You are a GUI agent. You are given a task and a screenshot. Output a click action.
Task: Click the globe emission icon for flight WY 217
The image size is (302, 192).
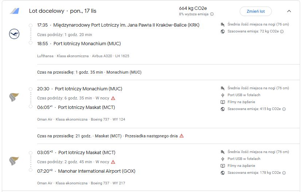tap(223, 173)
